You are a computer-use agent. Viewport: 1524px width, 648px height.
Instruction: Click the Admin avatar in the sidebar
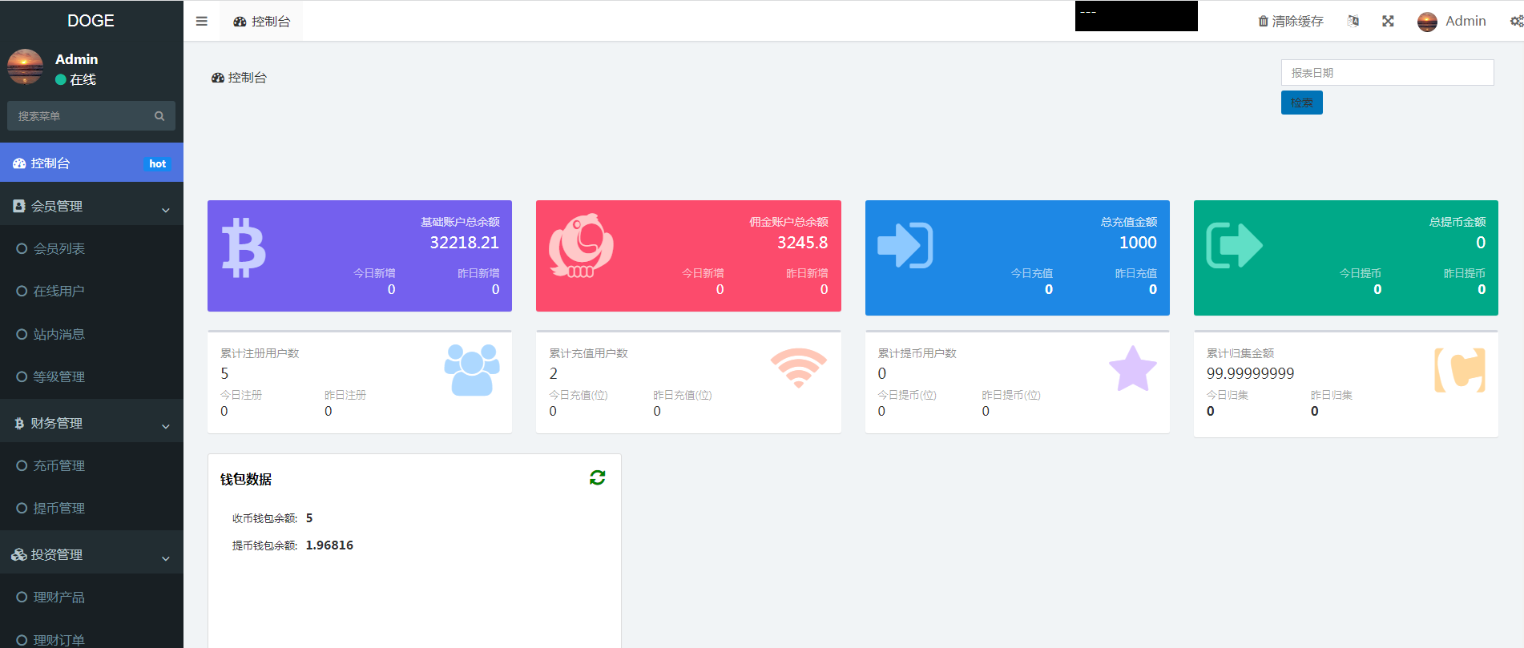(x=26, y=66)
